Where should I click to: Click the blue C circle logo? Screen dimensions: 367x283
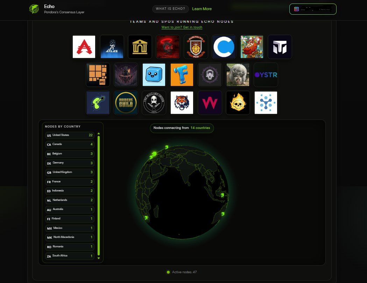(224, 47)
